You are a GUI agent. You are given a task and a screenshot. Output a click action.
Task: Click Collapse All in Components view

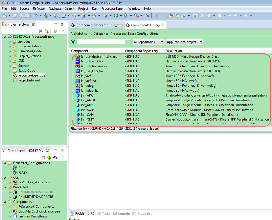[43, 157]
